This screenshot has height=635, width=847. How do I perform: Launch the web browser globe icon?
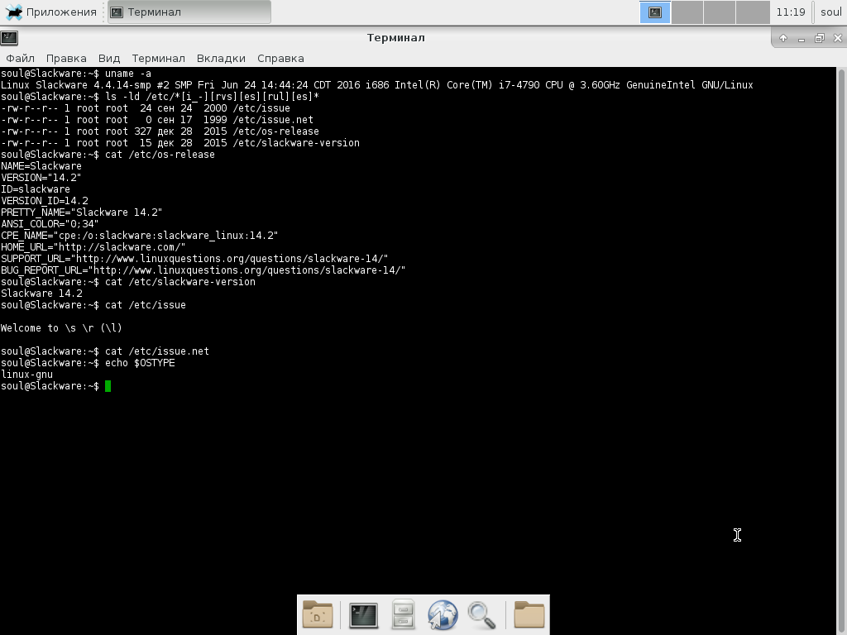click(443, 614)
